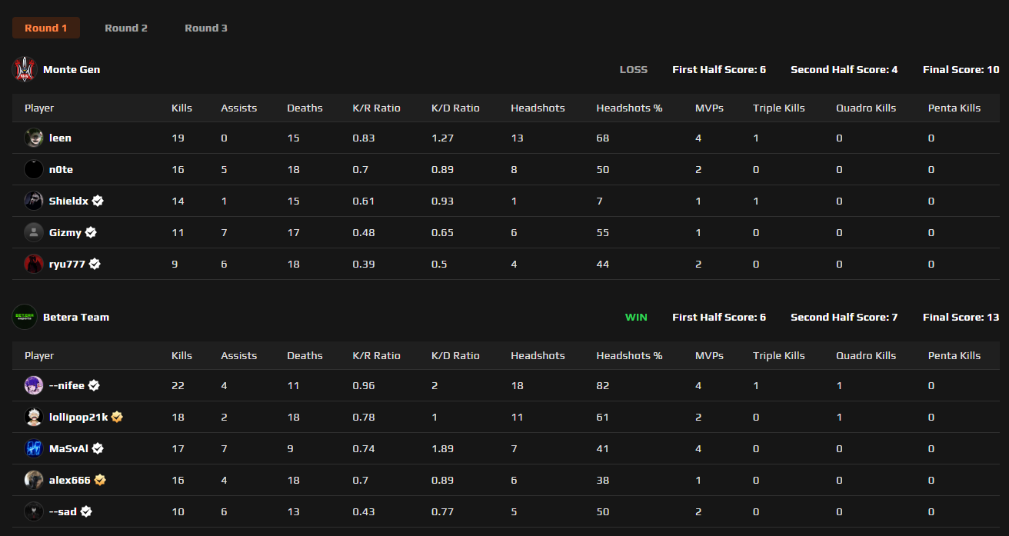Open the Gizmy player profile link

pyautogui.click(x=65, y=232)
